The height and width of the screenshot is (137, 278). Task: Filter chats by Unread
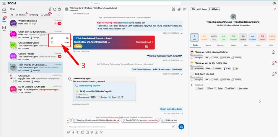tap(45, 15)
